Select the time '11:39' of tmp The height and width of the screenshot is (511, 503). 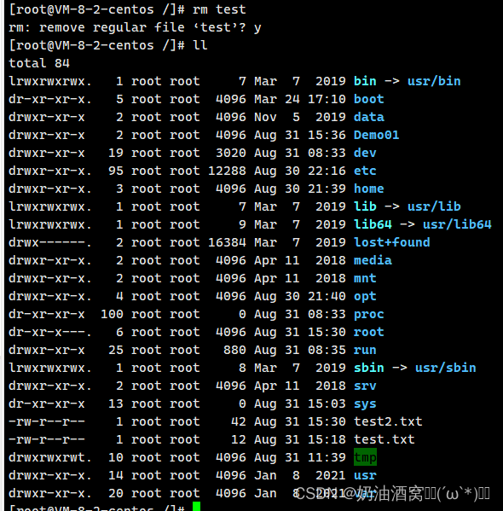[327, 457]
